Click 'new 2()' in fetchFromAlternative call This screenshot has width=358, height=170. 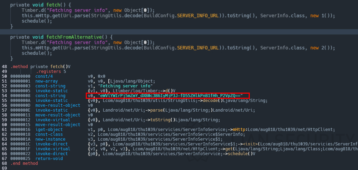(x=320, y=48)
